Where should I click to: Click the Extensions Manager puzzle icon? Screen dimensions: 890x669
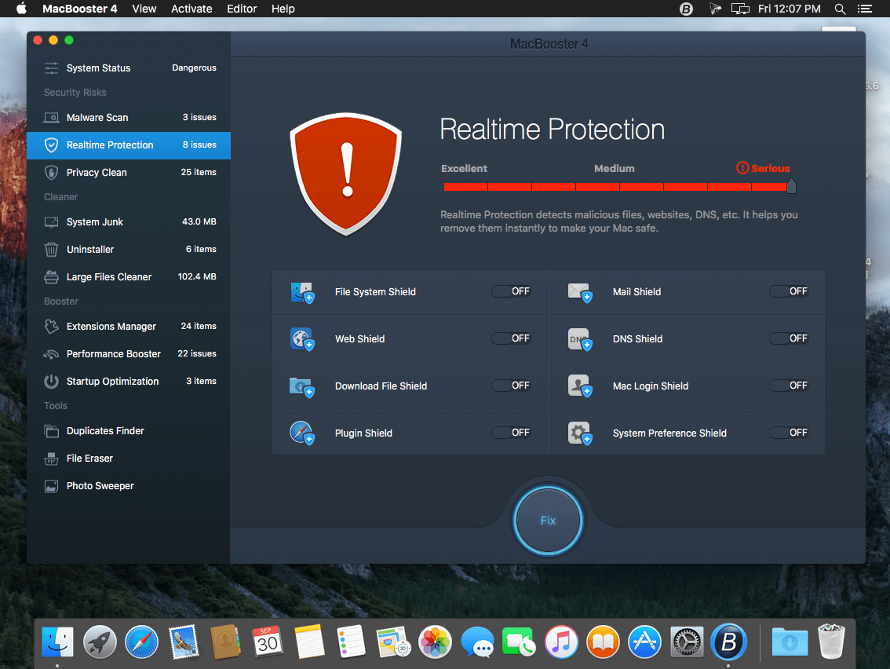click(x=51, y=327)
